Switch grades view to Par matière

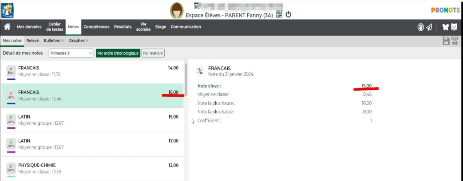(x=153, y=53)
